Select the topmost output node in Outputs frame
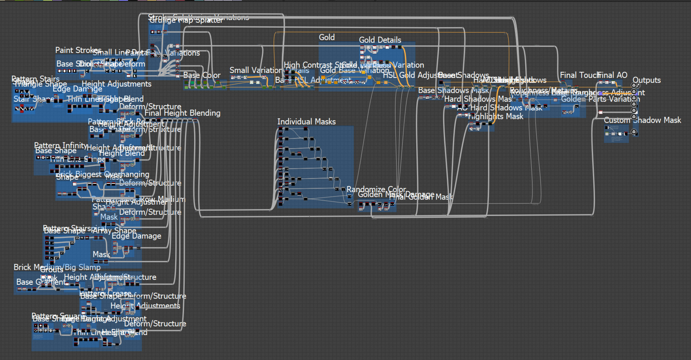Image resolution: width=691 pixels, height=360 pixels. [634, 85]
